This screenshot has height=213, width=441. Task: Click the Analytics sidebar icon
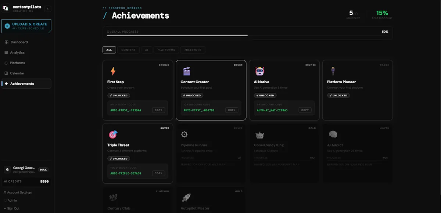click(x=6, y=52)
